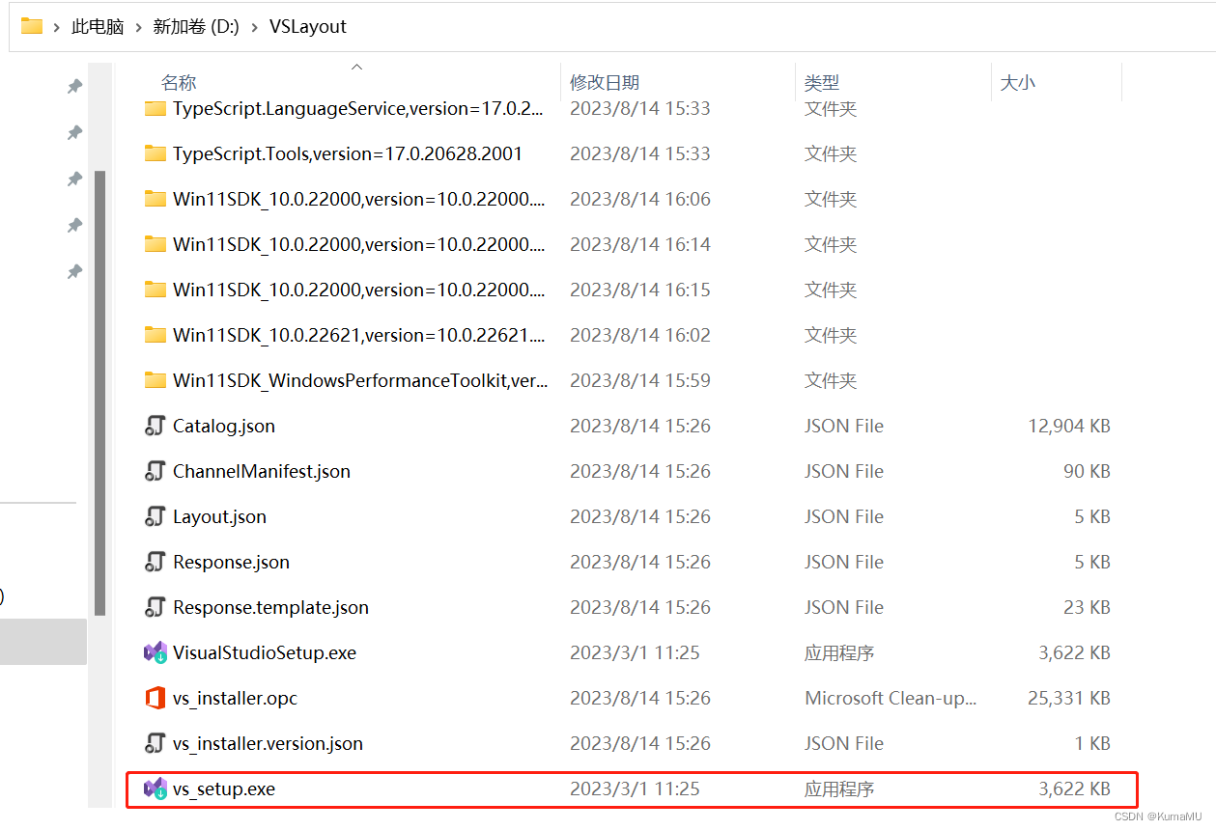Click the navigation pane vertical scrollbar
1216x830 pixels.
(99, 393)
